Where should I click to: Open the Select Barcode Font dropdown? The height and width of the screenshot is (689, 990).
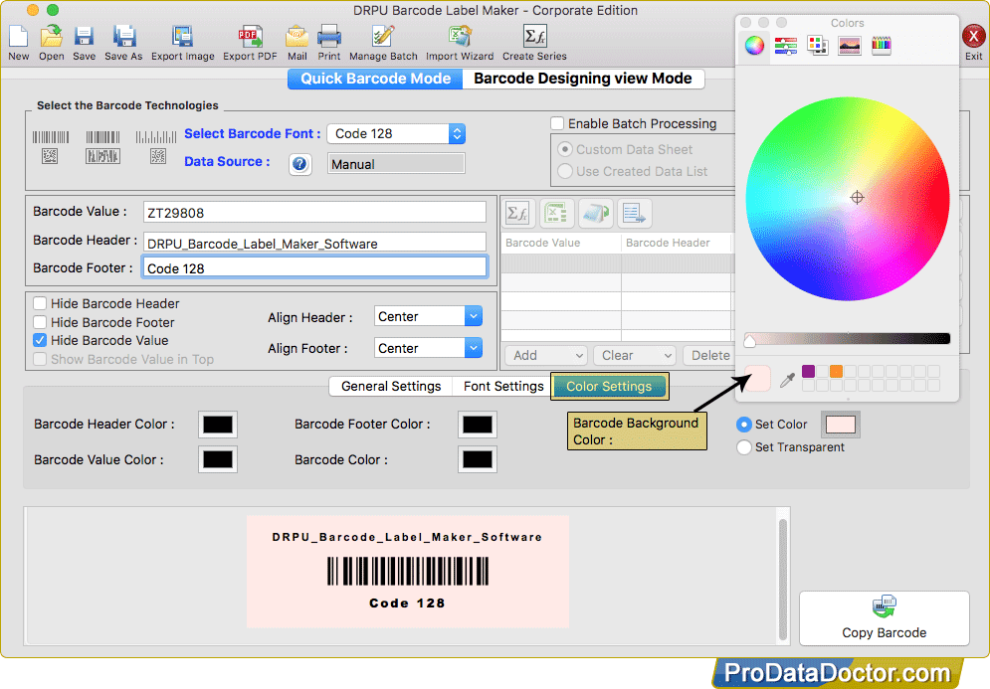click(x=396, y=134)
